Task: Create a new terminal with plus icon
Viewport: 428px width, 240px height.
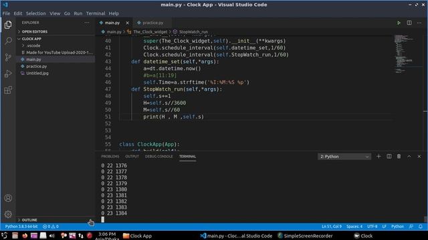Action: pyautogui.click(x=379, y=157)
